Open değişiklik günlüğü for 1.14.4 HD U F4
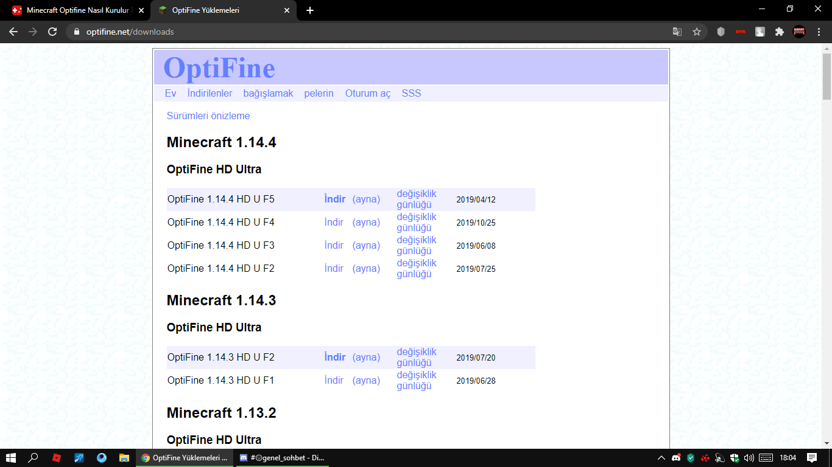This screenshot has width=832, height=467. tap(417, 223)
